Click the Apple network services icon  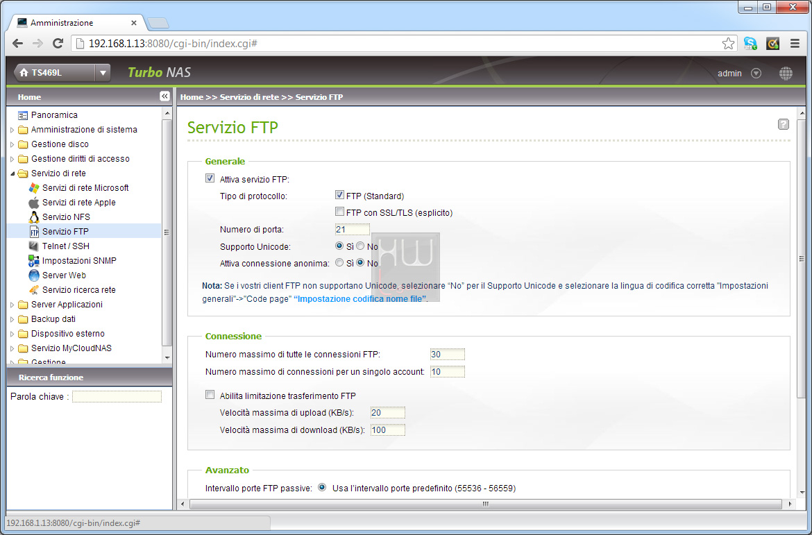tap(34, 203)
